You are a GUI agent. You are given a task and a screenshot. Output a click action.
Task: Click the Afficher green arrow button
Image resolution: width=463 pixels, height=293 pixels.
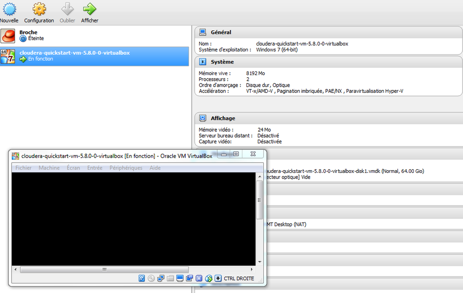point(89,9)
